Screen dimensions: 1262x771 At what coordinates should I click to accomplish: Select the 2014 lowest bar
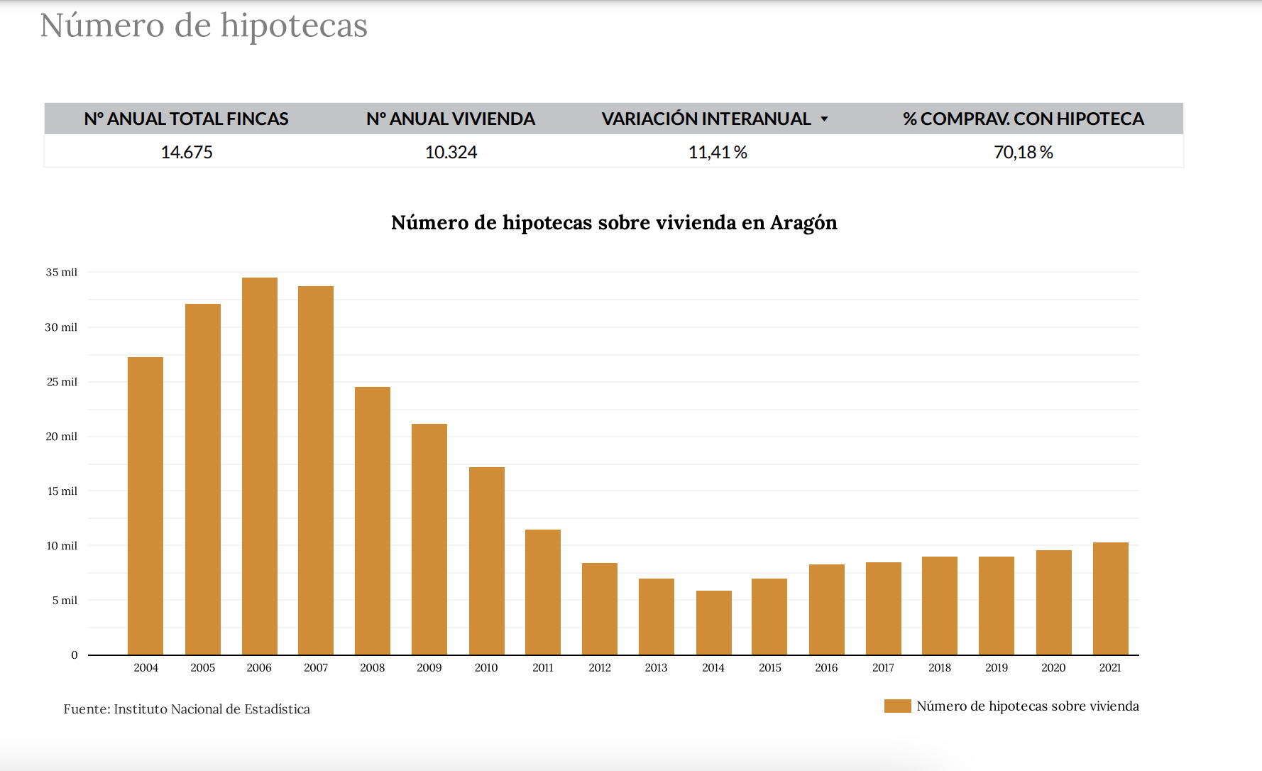[713, 623]
